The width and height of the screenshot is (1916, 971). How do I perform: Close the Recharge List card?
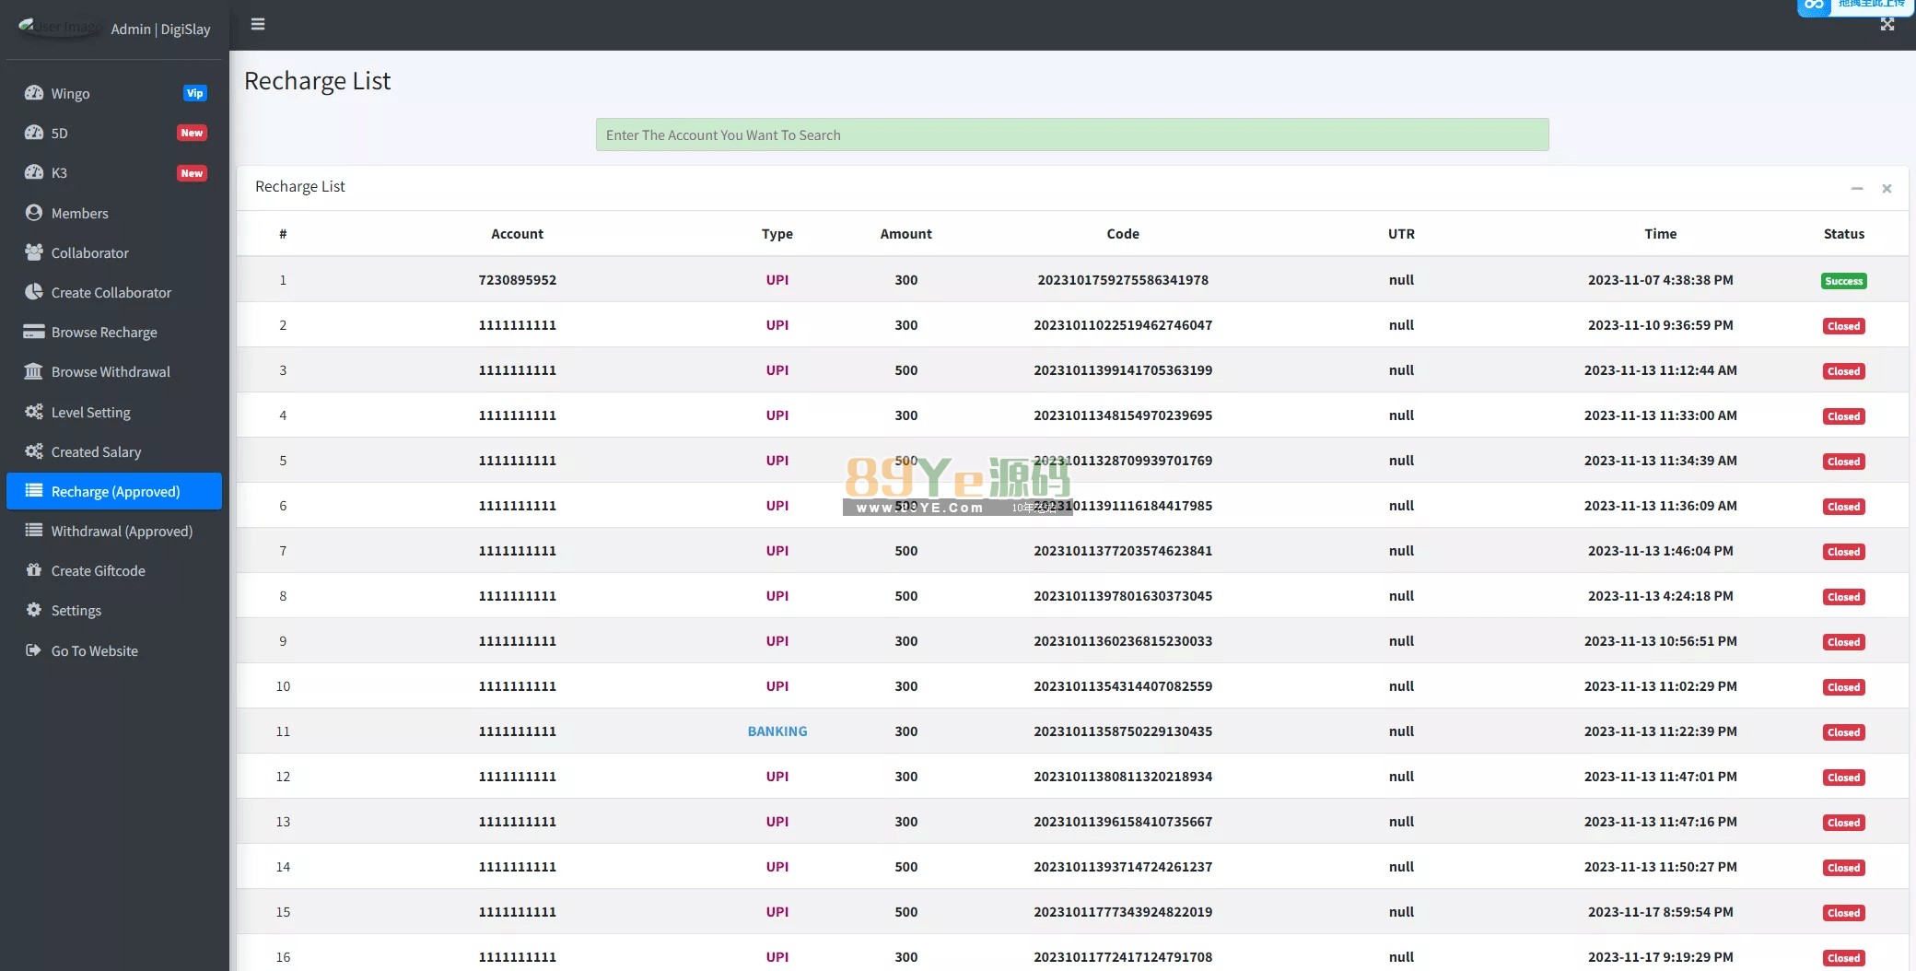click(x=1887, y=188)
